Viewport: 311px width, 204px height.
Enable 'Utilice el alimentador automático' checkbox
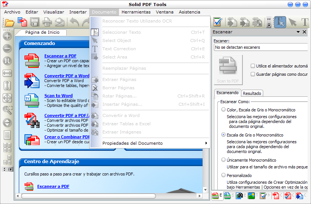(253, 66)
